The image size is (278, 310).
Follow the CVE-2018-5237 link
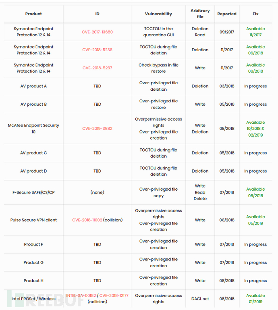point(97,68)
